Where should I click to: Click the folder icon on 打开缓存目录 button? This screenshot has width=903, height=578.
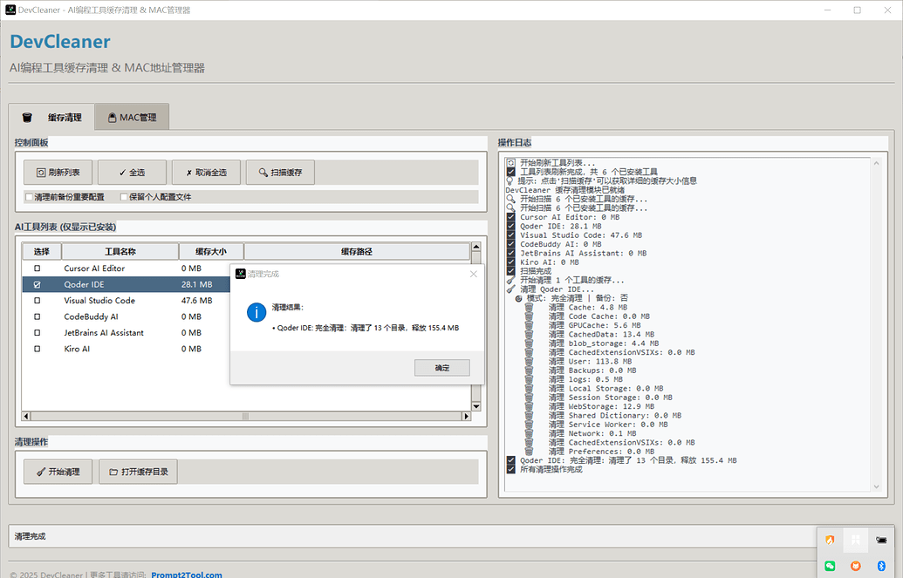113,471
